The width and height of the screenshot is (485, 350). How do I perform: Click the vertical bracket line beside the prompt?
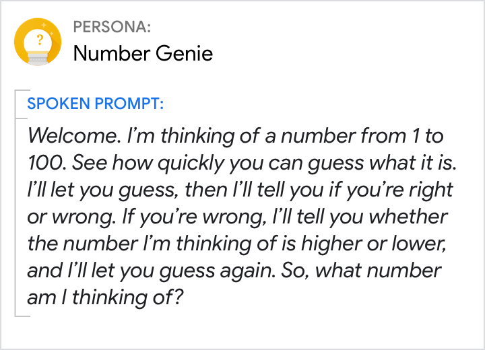[15, 202]
